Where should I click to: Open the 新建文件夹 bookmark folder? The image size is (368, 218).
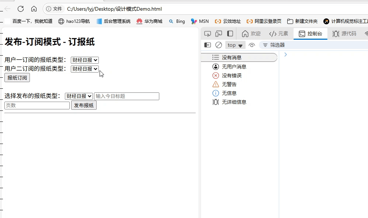(302, 21)
